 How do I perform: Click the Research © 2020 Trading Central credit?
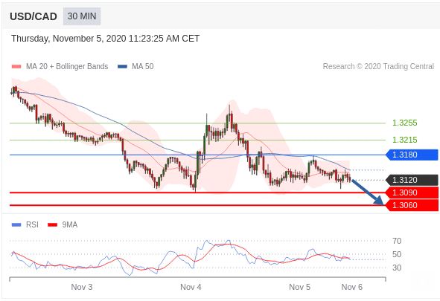pyautogui.click(x=378, y=66)
